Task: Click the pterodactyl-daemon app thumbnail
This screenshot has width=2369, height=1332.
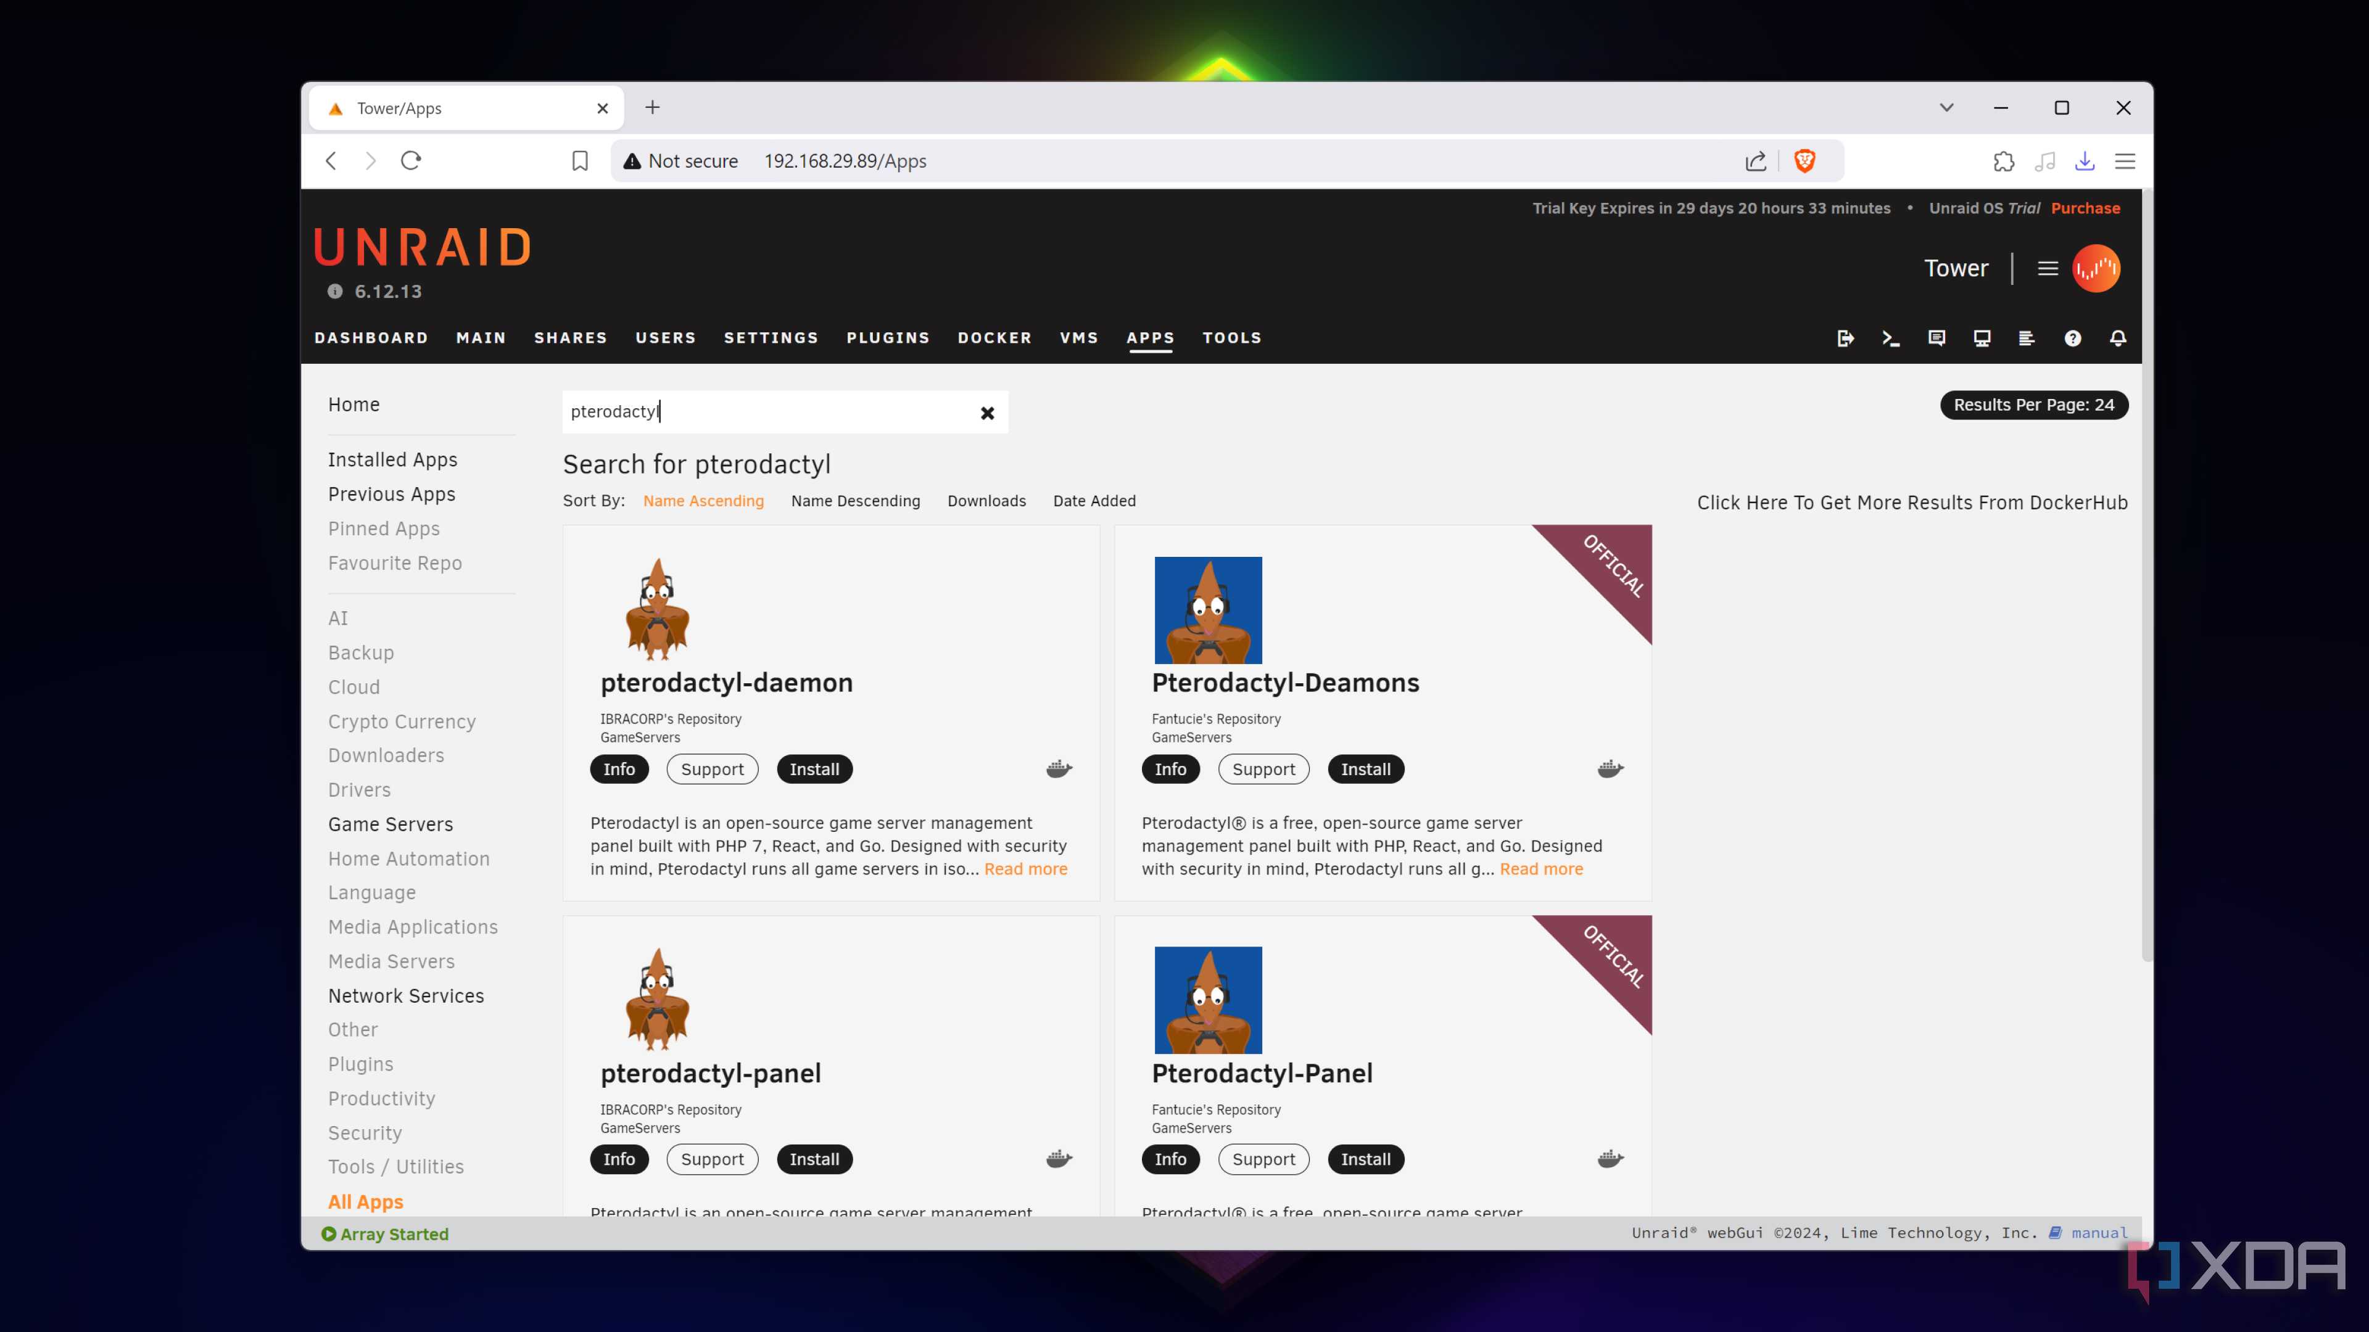Action: pyautogui.click(x=656, y=609)
